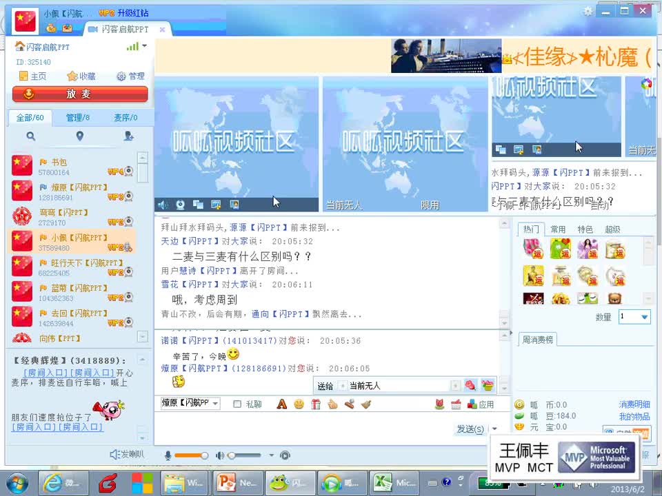Open 消费明细 spending details link
The height and width of the screenshot is (496, 662).
coord(634,404)
